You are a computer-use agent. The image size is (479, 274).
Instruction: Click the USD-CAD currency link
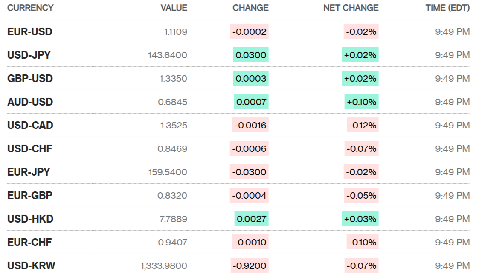click(30, 126)
